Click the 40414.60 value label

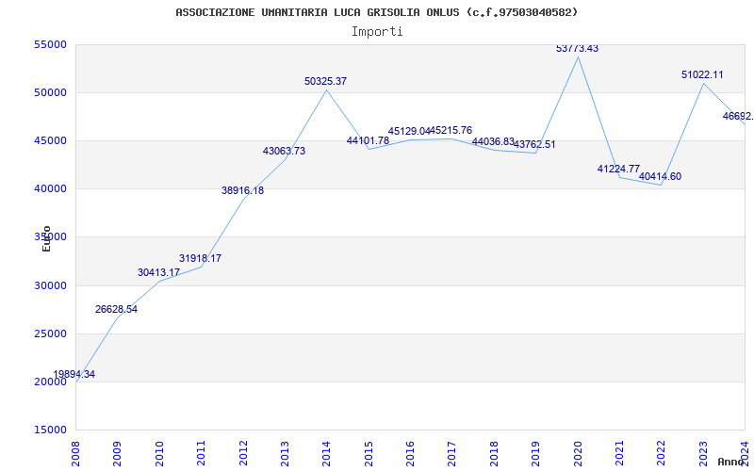coord(660,177)
